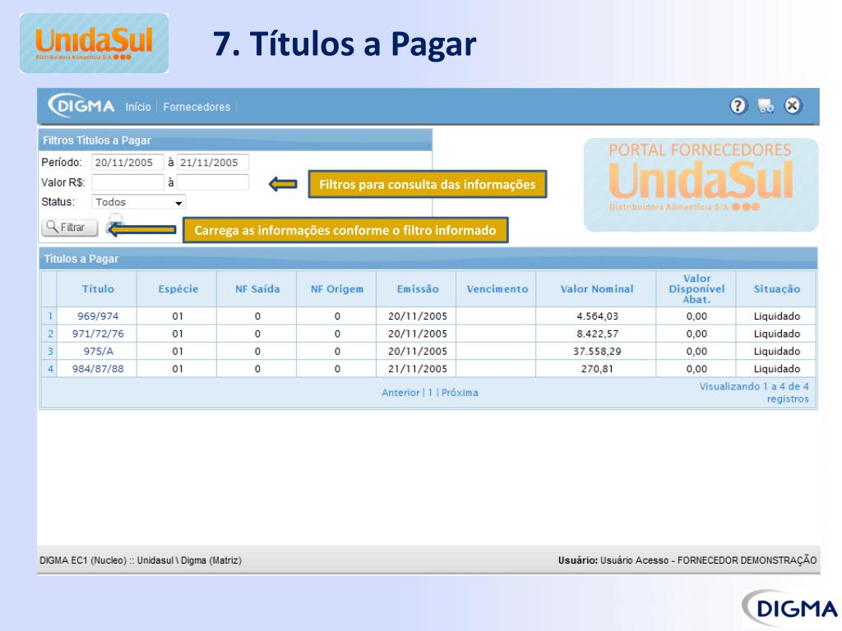Image resolution: width=842 pixels, height=631 pixels.
Task: Sort by Vencimento column header
Action: (x=497, y=288)
